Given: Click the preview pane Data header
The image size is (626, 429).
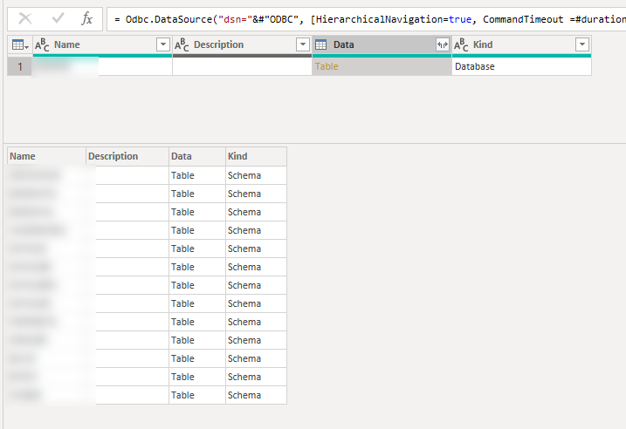Looking at the screenshot, I should pos(197,156).
